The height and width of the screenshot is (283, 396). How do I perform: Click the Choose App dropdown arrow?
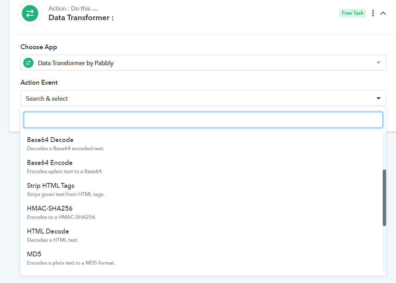coord(378,62)
